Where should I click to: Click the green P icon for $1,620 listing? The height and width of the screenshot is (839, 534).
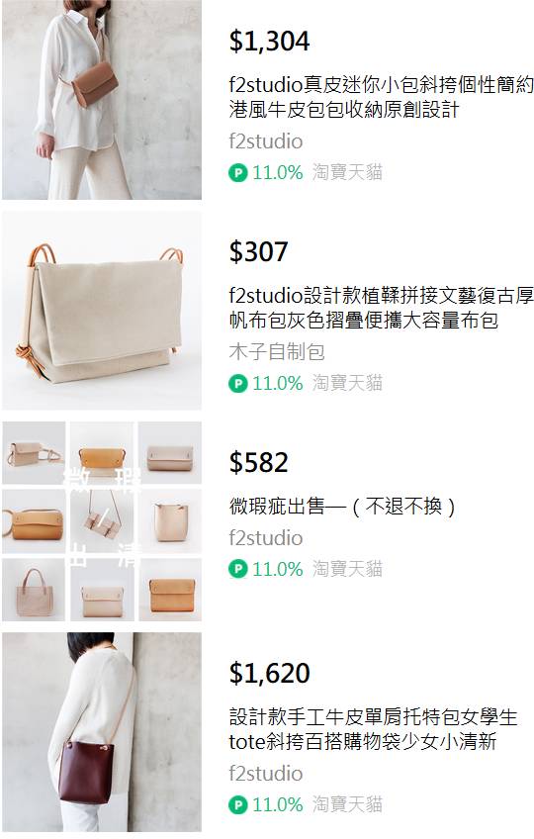(237, 804)
